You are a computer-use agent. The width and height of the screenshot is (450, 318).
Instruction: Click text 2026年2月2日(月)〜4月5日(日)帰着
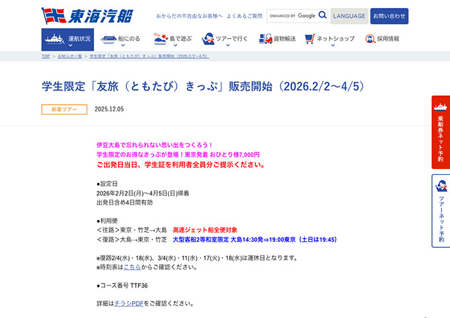click(x=143, y=193)
